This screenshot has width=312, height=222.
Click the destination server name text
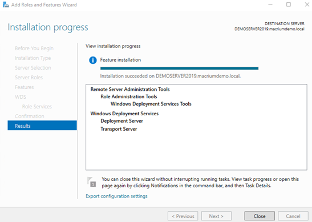pyautogui.click(x=269, y=29)
